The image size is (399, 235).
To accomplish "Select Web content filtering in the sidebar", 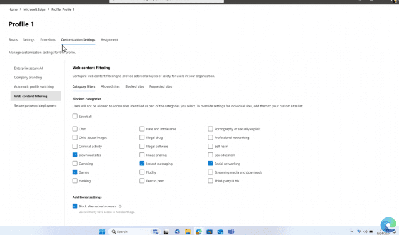I will (x=36, y=96).
